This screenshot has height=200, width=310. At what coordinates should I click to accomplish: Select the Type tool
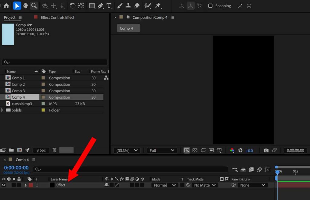click(x=109, y=6)
